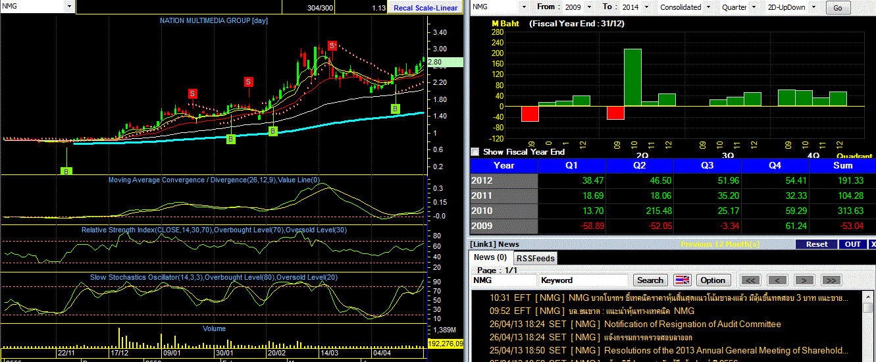This screenshot has width=876, height=362.
Task: Click the OUT button in the news header
Action: (x=852, y=244)
